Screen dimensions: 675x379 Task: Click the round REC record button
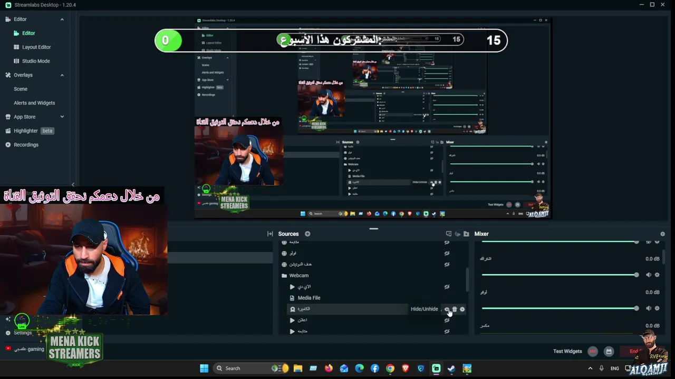click(x=593, y=351)
